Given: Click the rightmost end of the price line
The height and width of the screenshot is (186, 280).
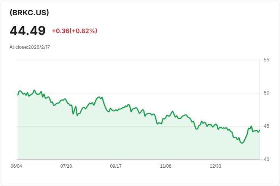Looking at the screenshot, I should [259, 130].
